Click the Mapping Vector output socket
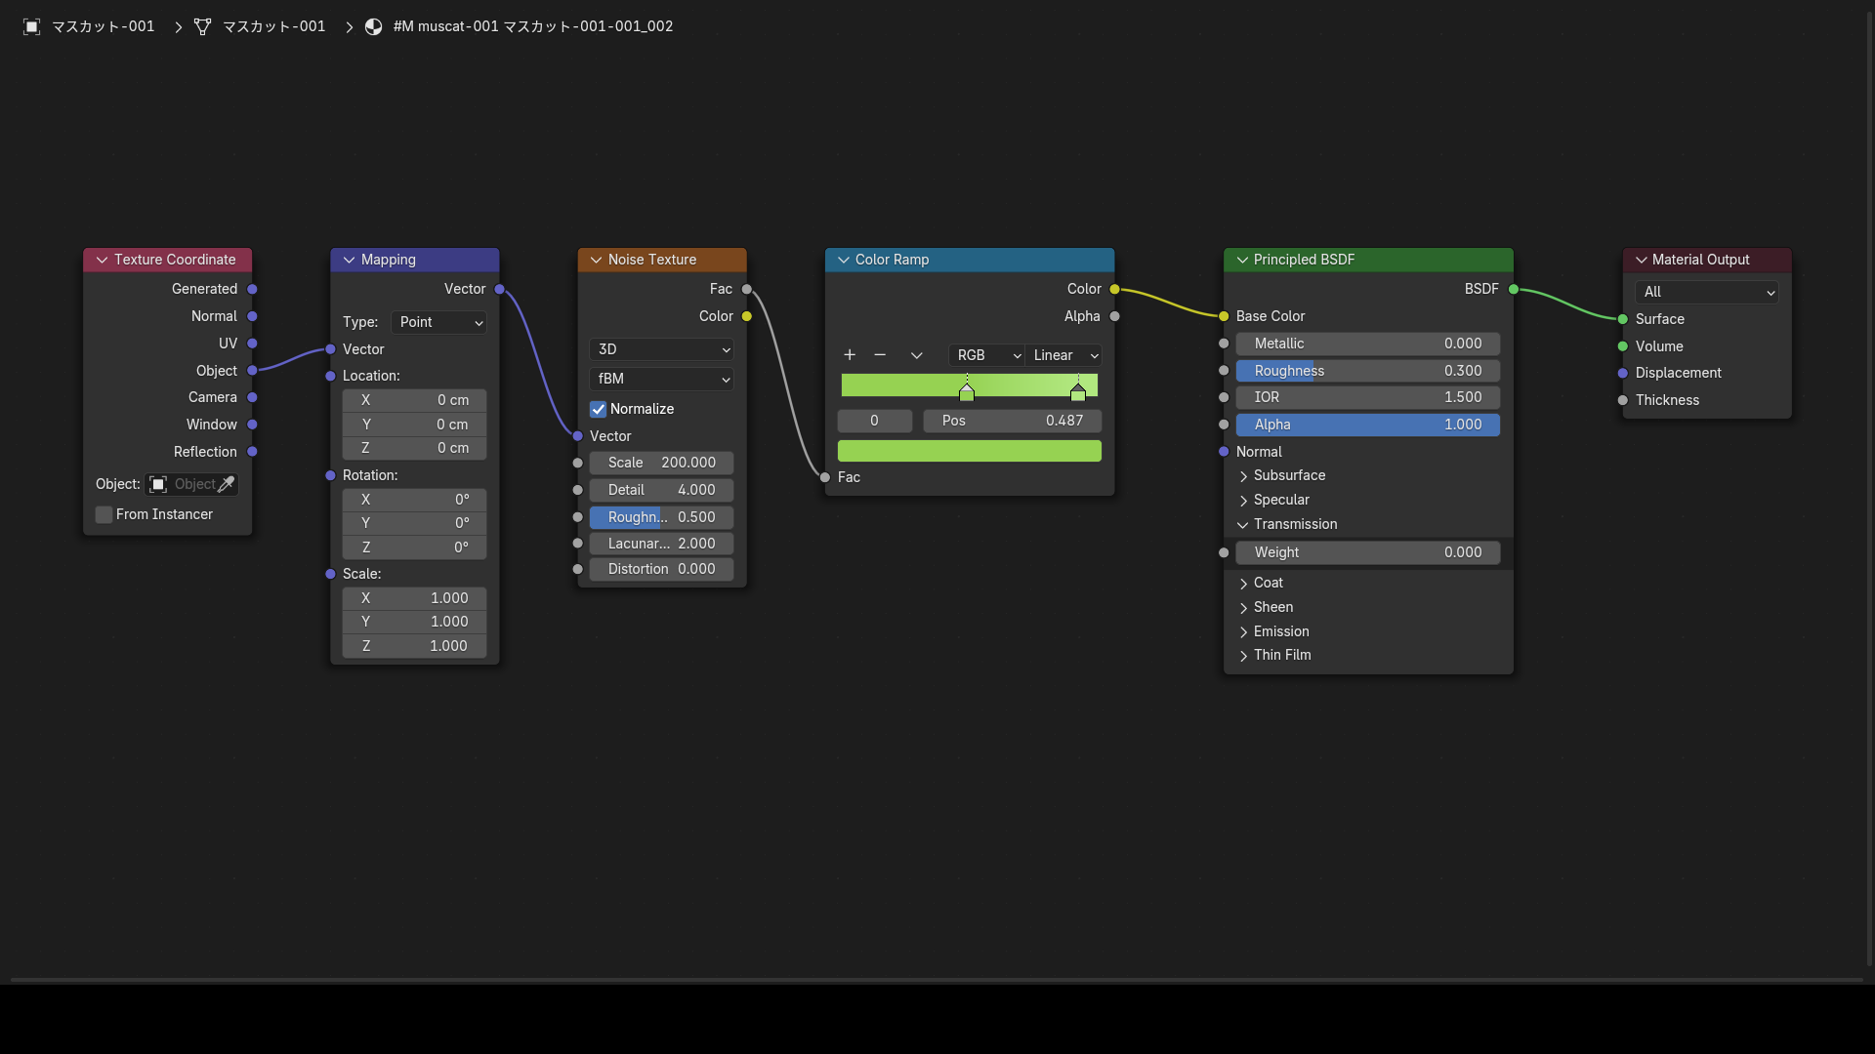Image resolution: width=1875 pixels, height=1054 pixels. (x=500, y=289)
